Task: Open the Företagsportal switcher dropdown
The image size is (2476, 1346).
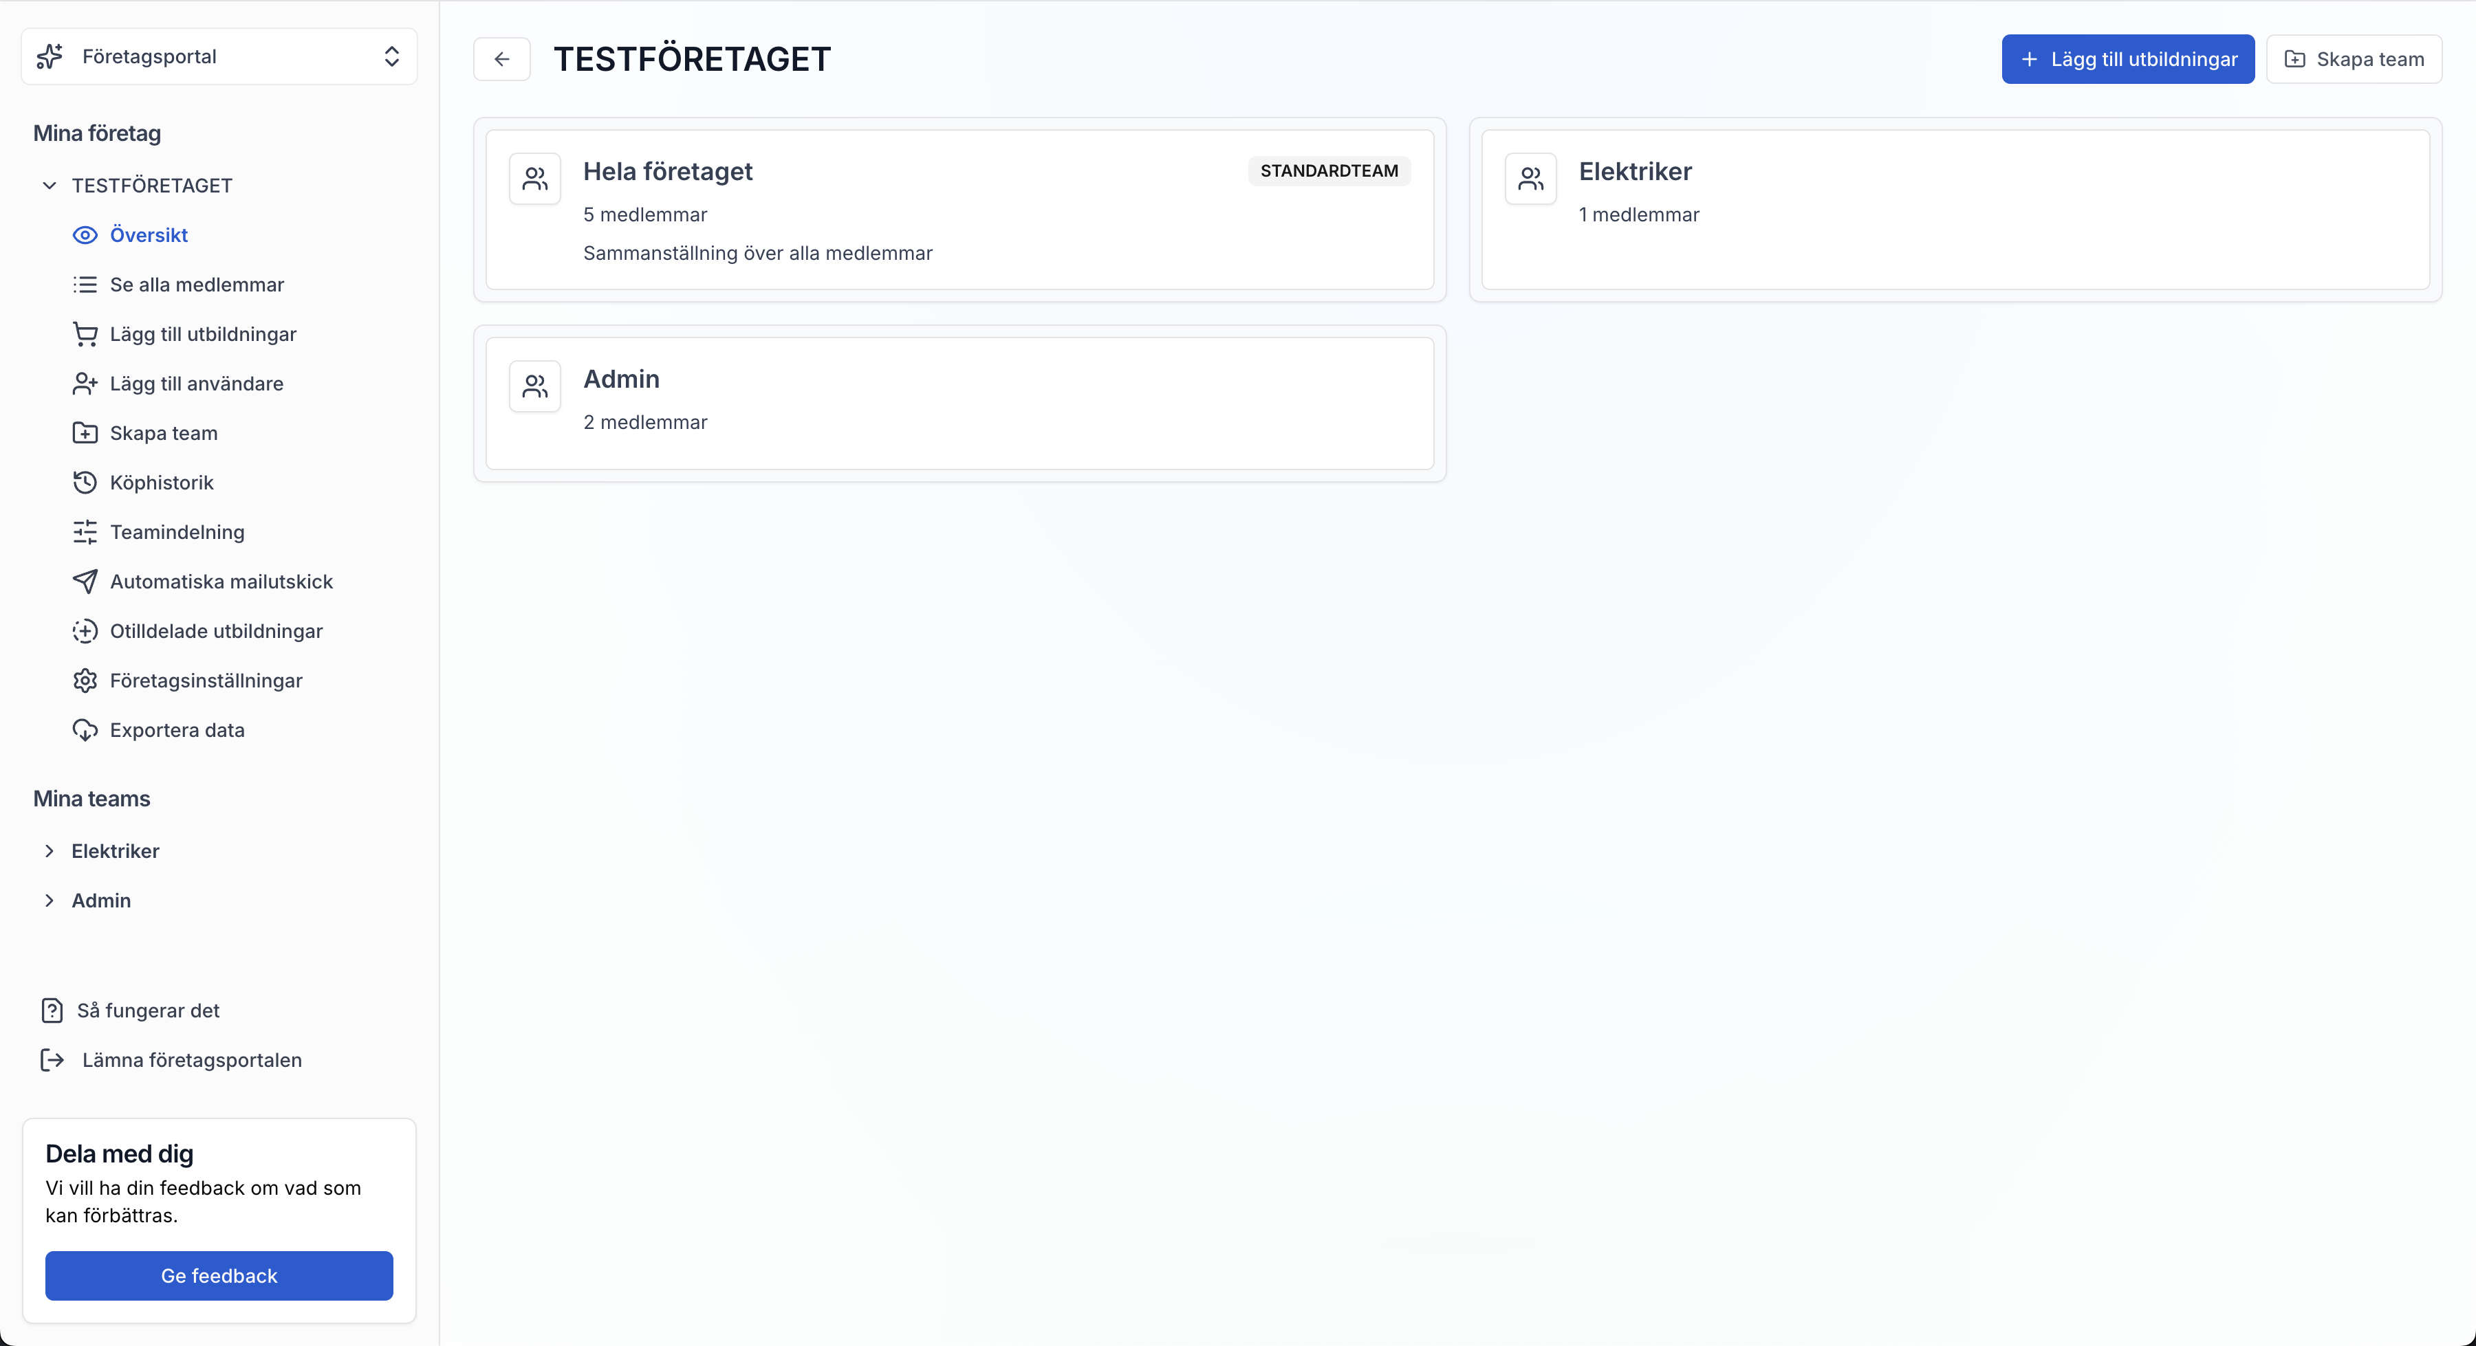Action: (x=219, y=56)
